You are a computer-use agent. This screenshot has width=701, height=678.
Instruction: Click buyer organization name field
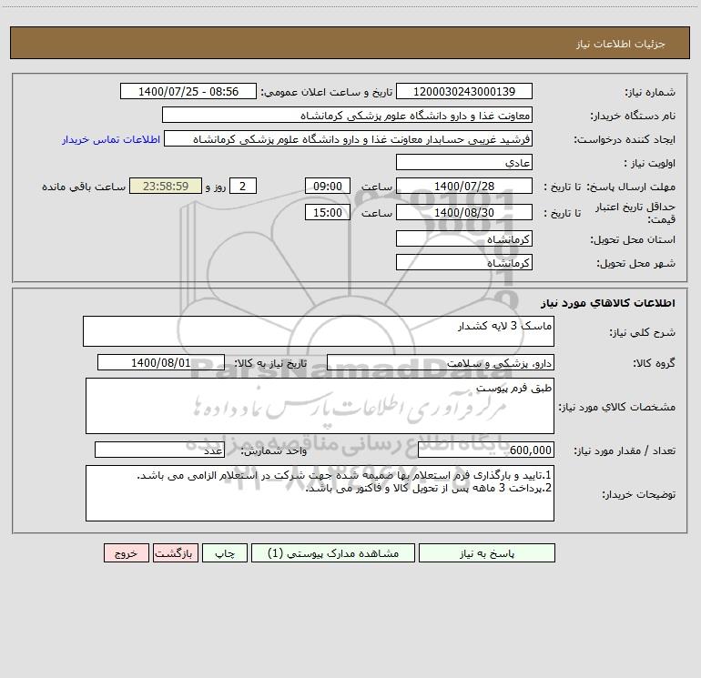[347, 115]
